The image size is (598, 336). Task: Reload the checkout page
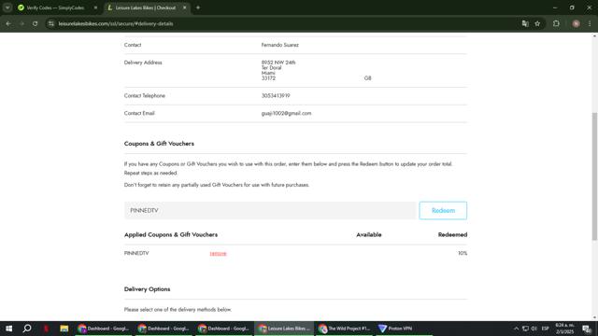[35, 23]
